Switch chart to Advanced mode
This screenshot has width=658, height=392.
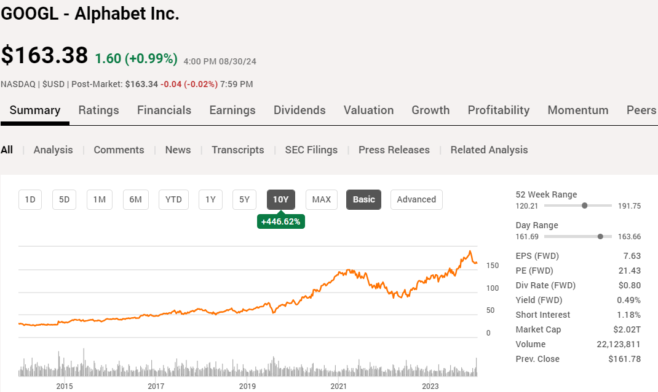[x=416, y=200]
